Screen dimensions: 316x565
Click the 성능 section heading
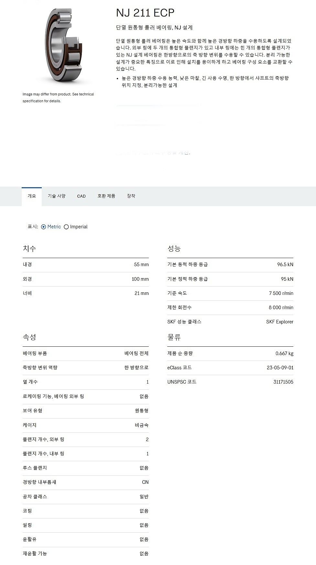click(x=174, y=248)
